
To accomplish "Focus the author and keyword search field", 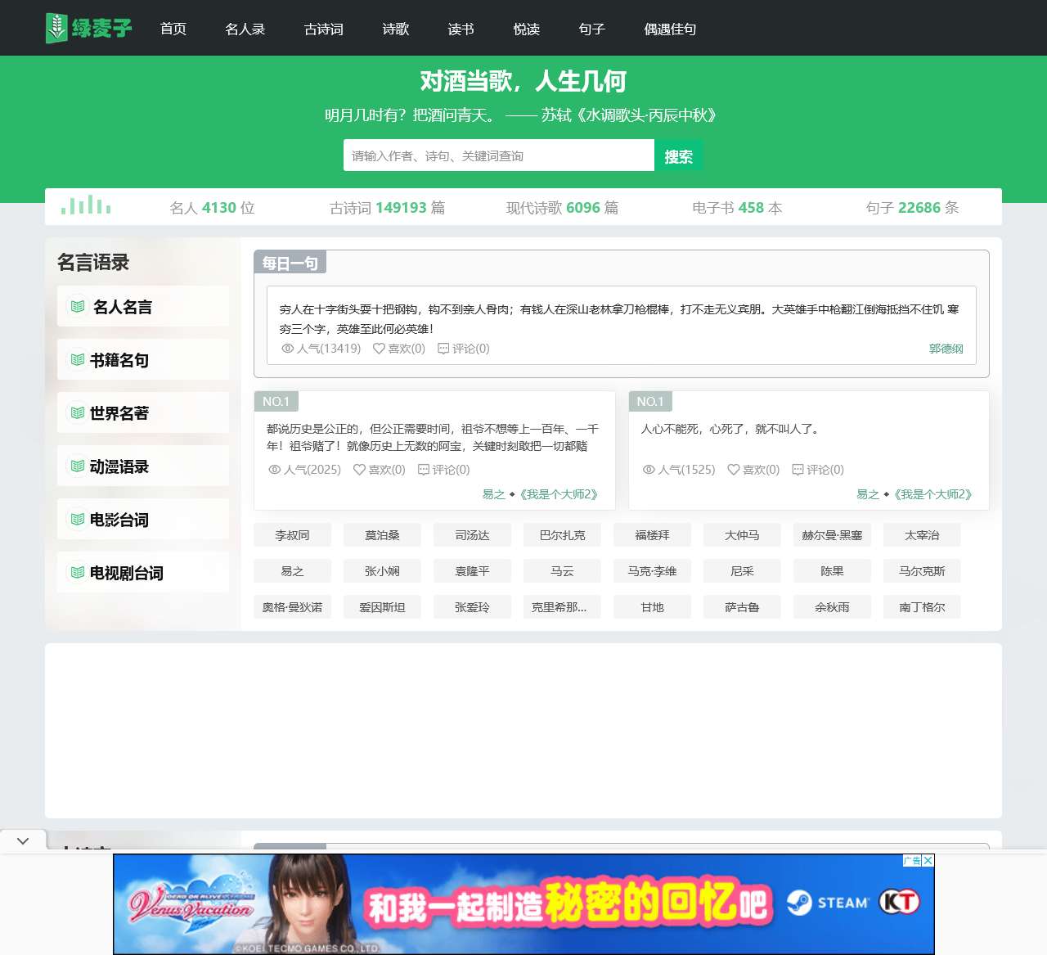I will tap(499, 155).
